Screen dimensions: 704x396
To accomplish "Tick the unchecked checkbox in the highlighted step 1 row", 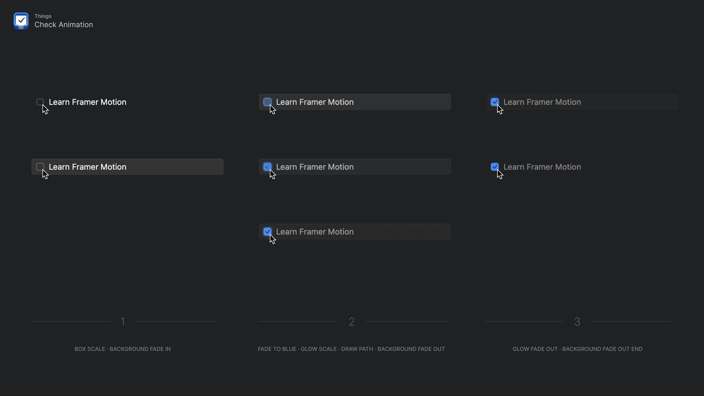I will pyautogui.click(x=40, y=167).
